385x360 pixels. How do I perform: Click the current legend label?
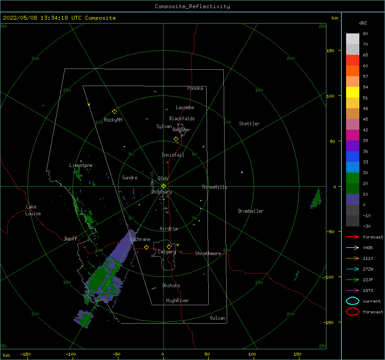click(x=372, y=301)
